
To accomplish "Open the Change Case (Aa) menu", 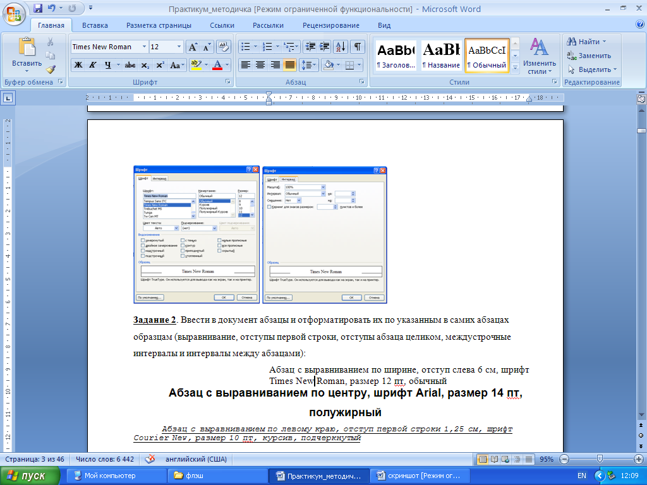I will (x=177, y=65).
